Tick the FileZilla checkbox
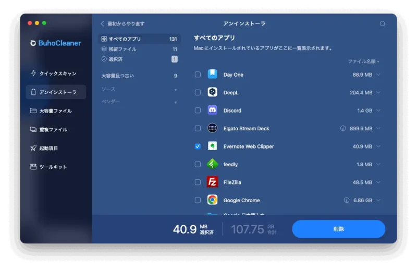 (198, 182)
